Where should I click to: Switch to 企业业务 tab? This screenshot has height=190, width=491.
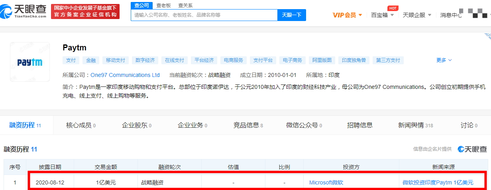coord(192,125)
